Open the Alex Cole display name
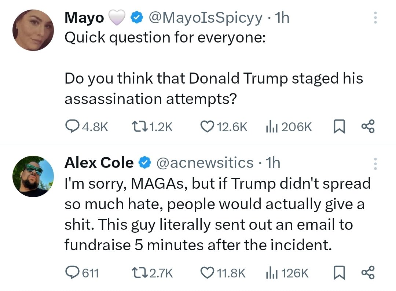Image resolution: width=396 pixels, height=291 pixels. tap(99, 162)
